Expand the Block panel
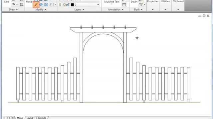 point(138,10)
